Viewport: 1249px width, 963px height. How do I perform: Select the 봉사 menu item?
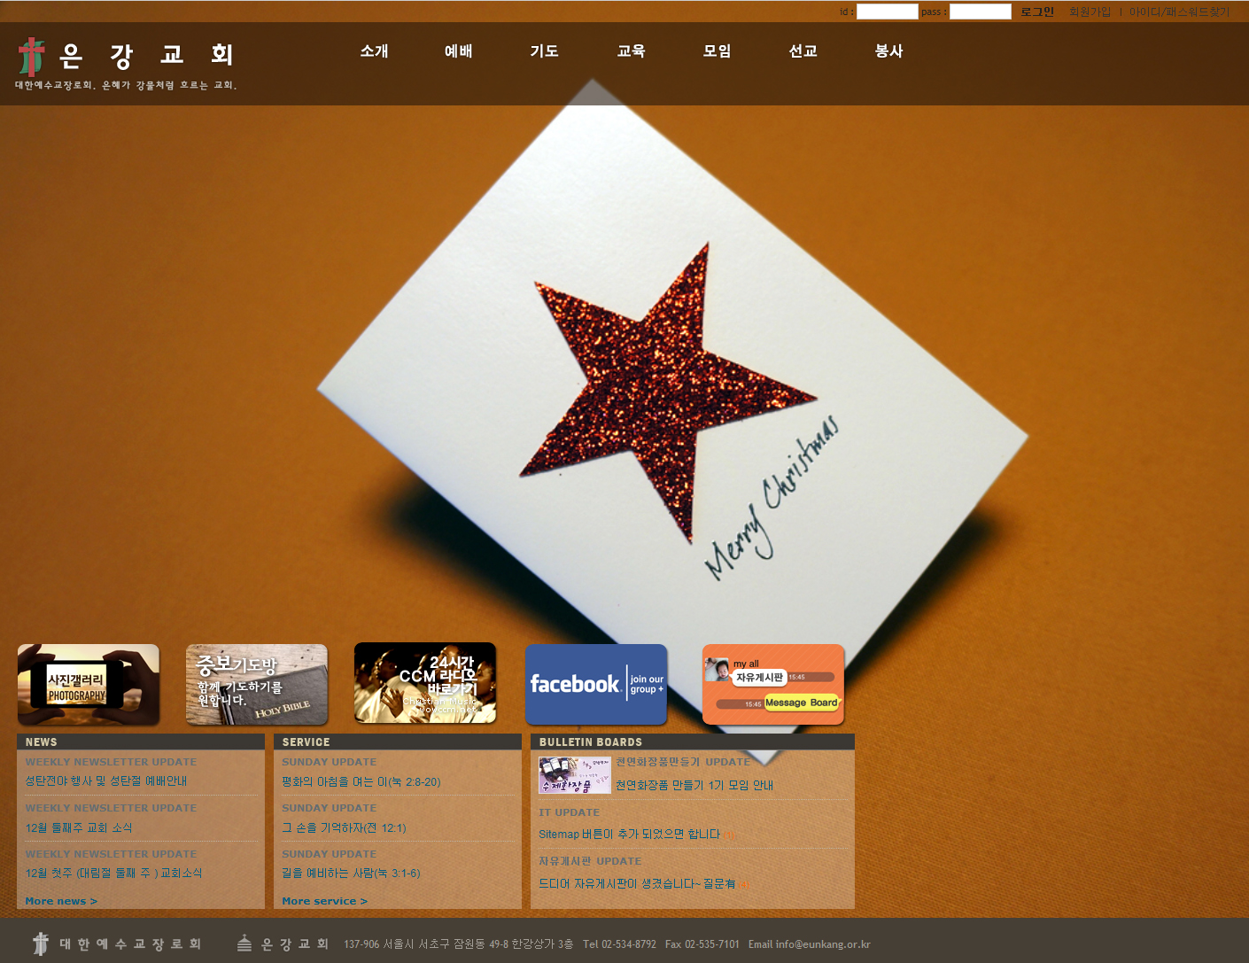click(888, 51)
